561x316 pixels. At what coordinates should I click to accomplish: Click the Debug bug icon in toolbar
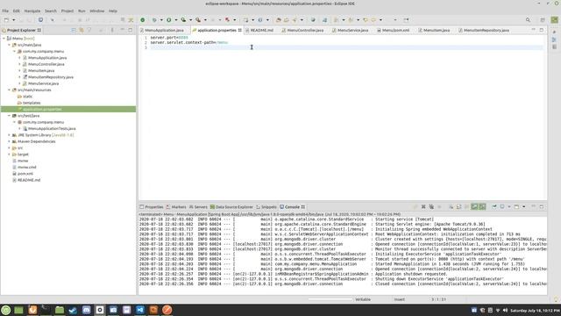pyautogui.click(x=154, y=20)
